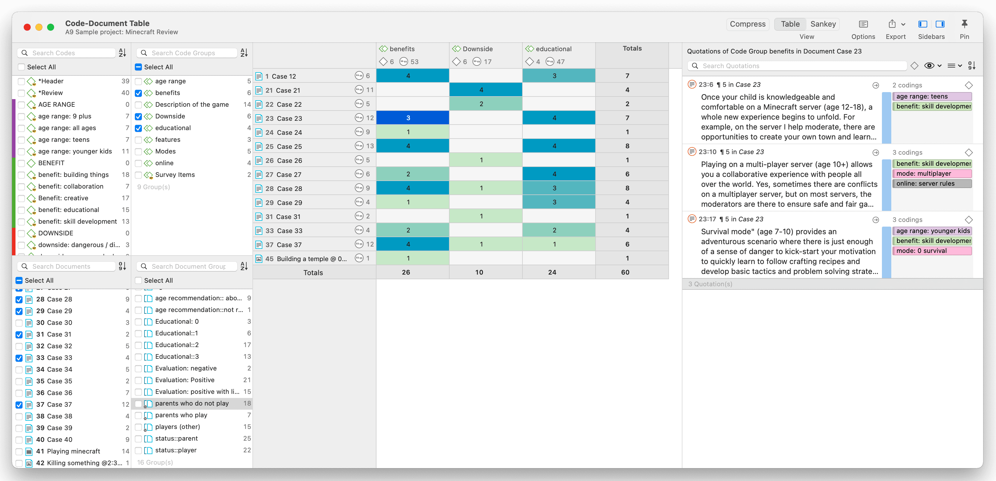Click the eye preview icon above quotations
Viewport: 996px width, 481px height.
coord(929,65)
